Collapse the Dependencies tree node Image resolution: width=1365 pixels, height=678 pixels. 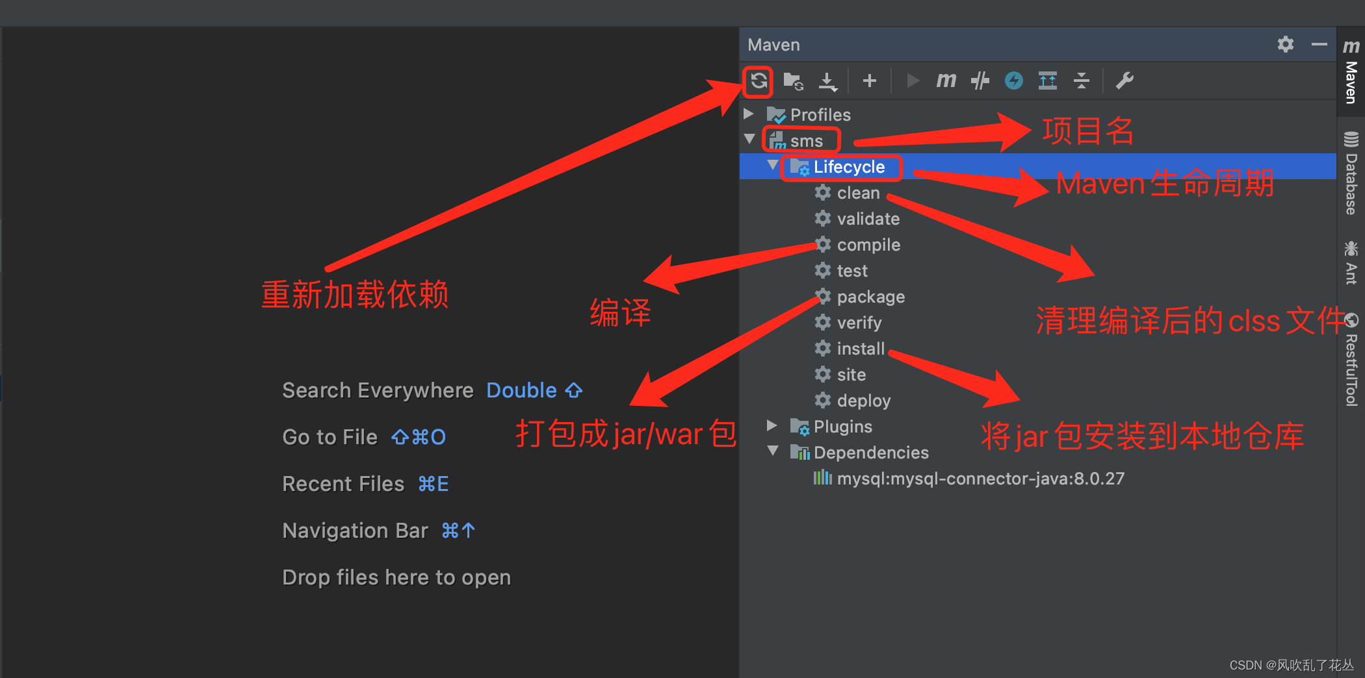(x=772, y=453)
